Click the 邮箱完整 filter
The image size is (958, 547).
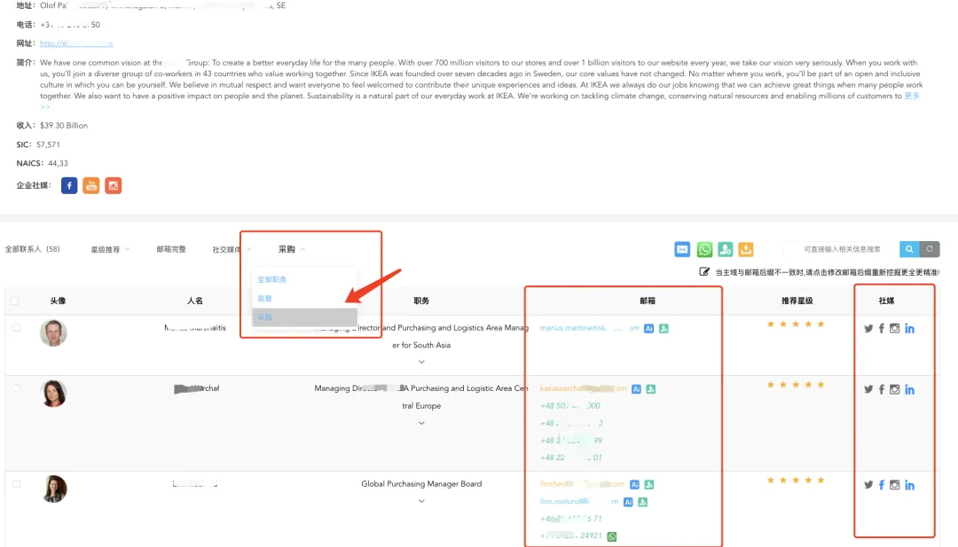click(x=171, y=249)
